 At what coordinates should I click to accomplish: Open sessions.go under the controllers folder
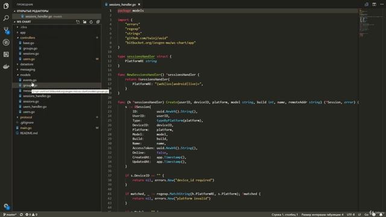pyautogui.click(x=31, y=54)
